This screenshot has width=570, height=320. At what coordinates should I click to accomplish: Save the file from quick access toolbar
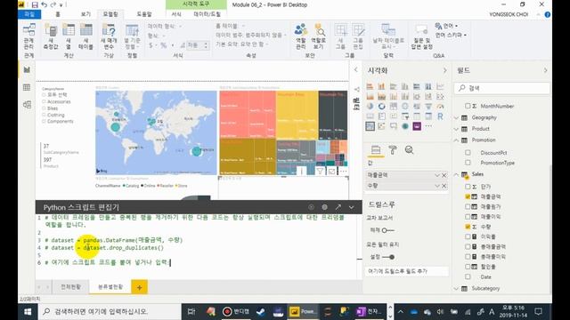(35, 4)
